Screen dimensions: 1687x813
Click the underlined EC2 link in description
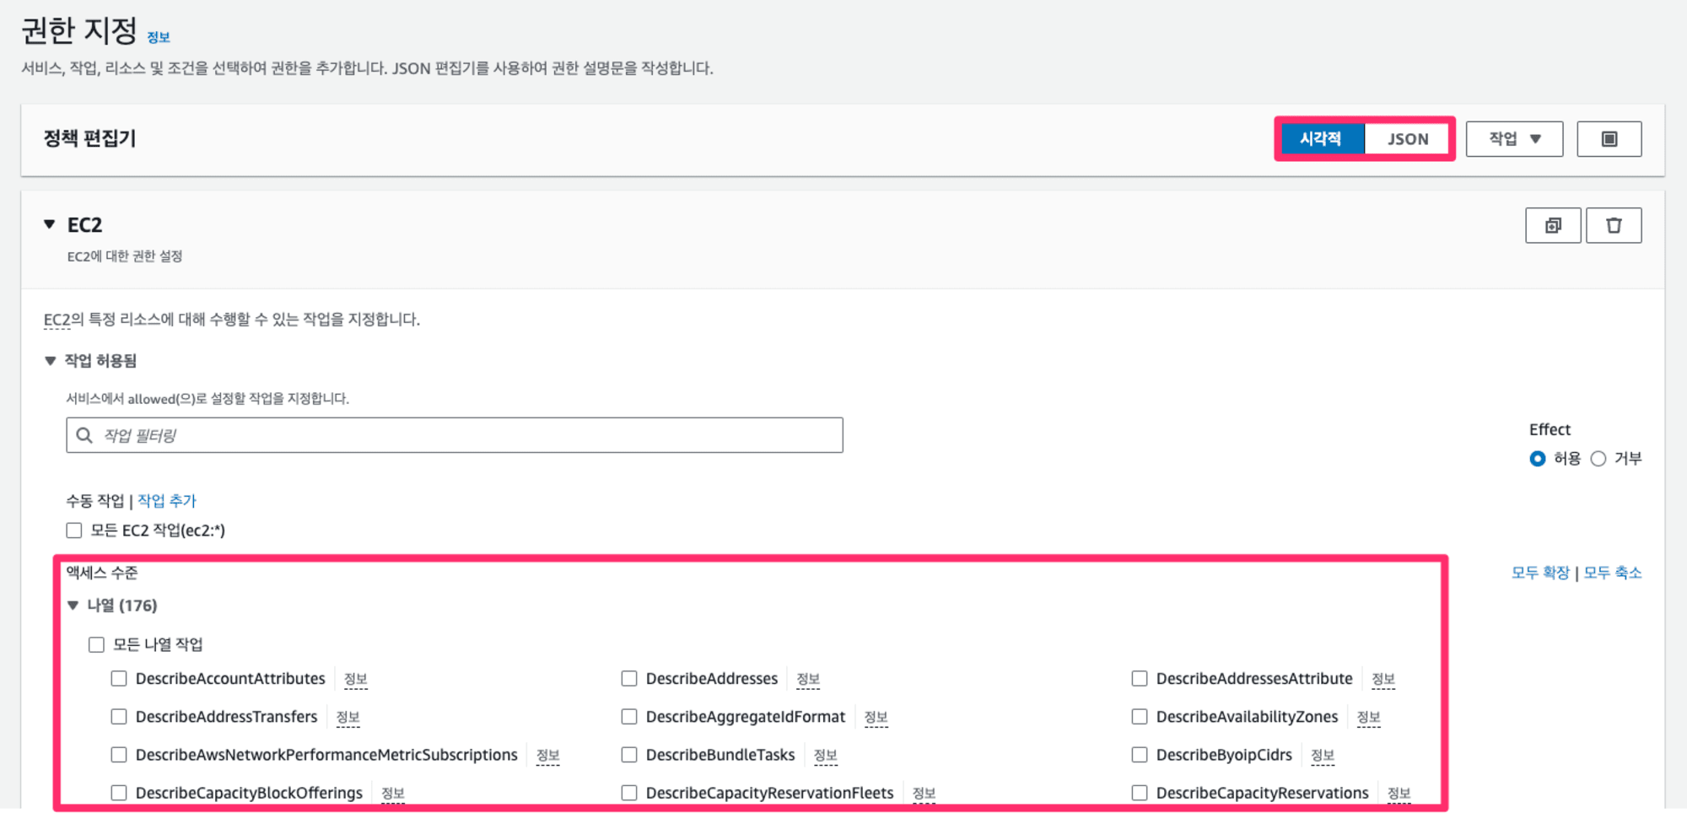pyautogui.click(x=57, y=320)
